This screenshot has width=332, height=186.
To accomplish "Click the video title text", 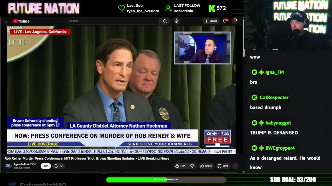I will coord(87,158).
